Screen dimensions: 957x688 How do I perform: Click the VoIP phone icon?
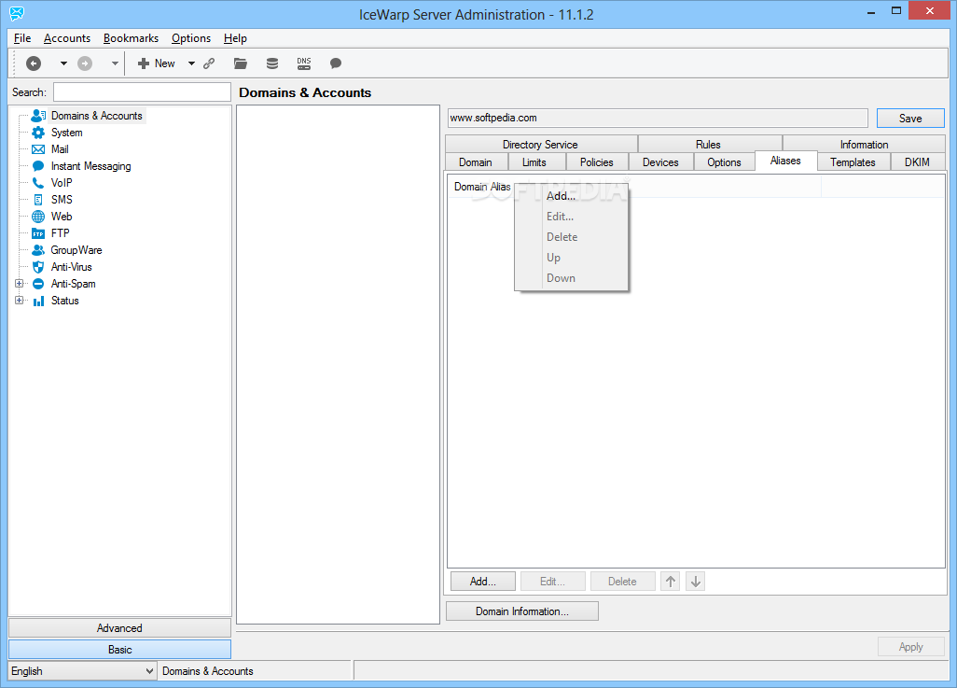pyautogui.click(x=38, y=183)
